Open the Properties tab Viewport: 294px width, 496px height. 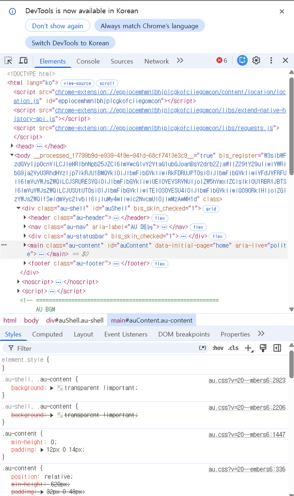click(235, 334)
